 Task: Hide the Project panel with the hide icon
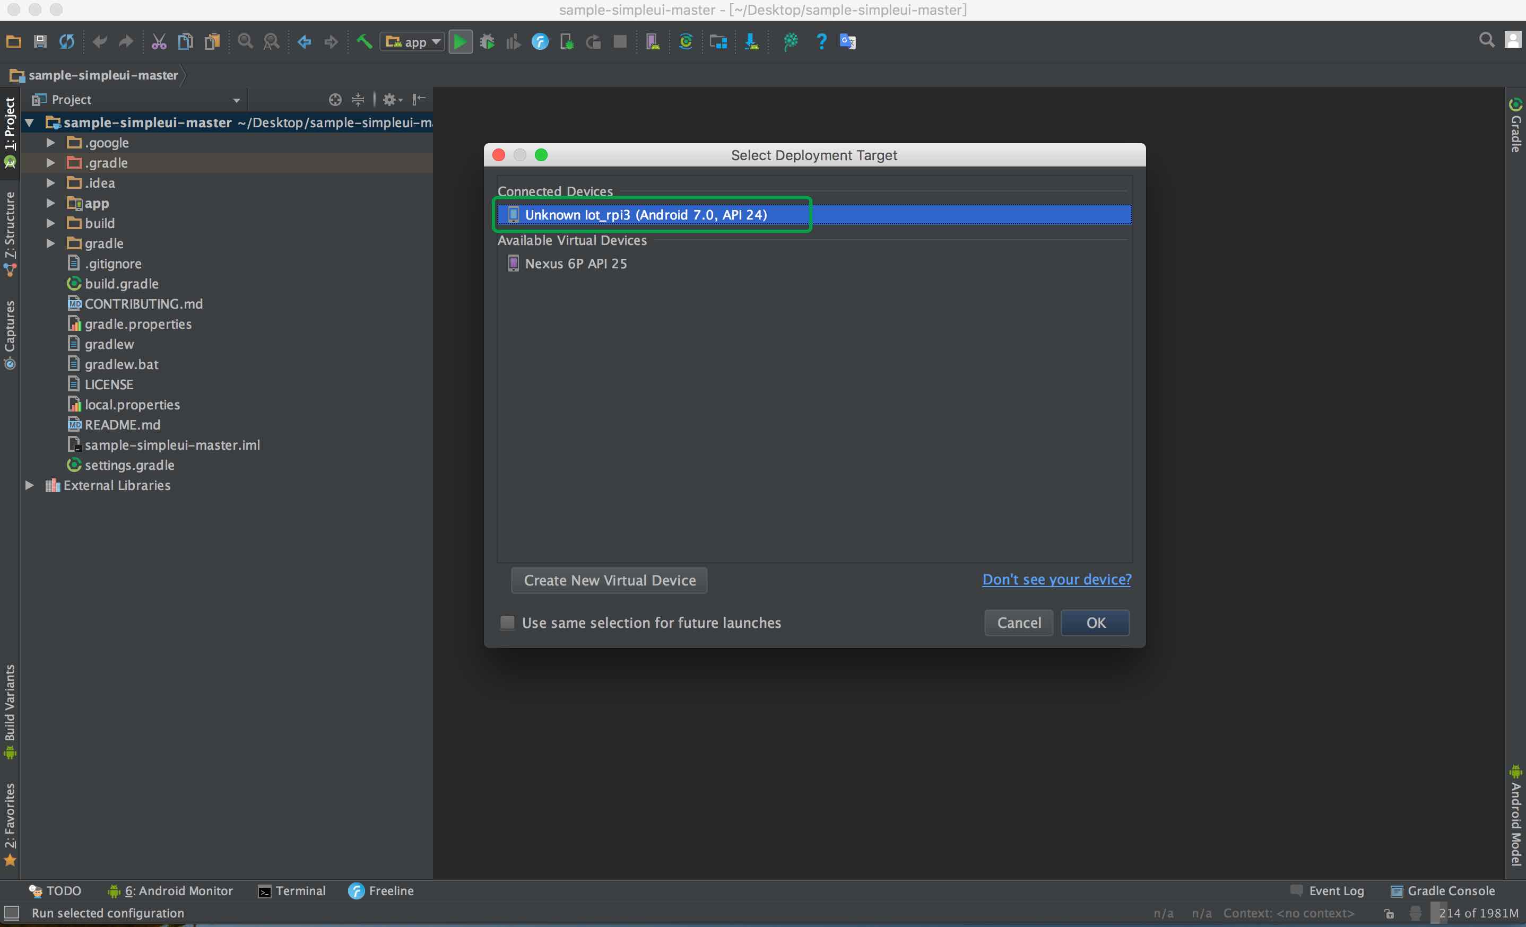(419, 99)
